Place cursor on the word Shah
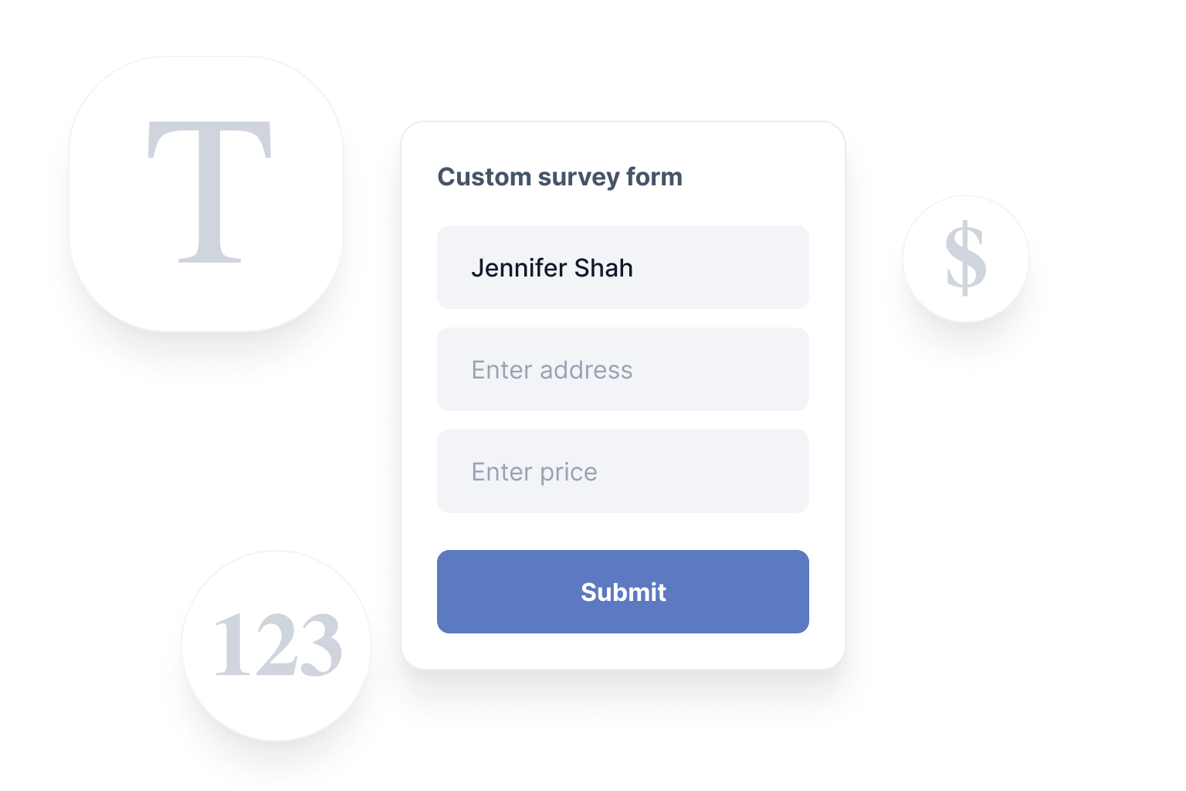 click(x=604, y=267)
